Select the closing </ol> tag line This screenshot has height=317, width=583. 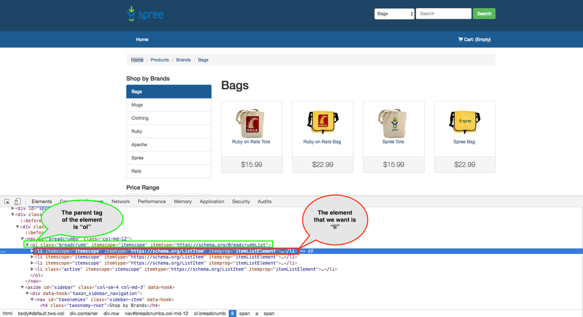click(36, 276)
